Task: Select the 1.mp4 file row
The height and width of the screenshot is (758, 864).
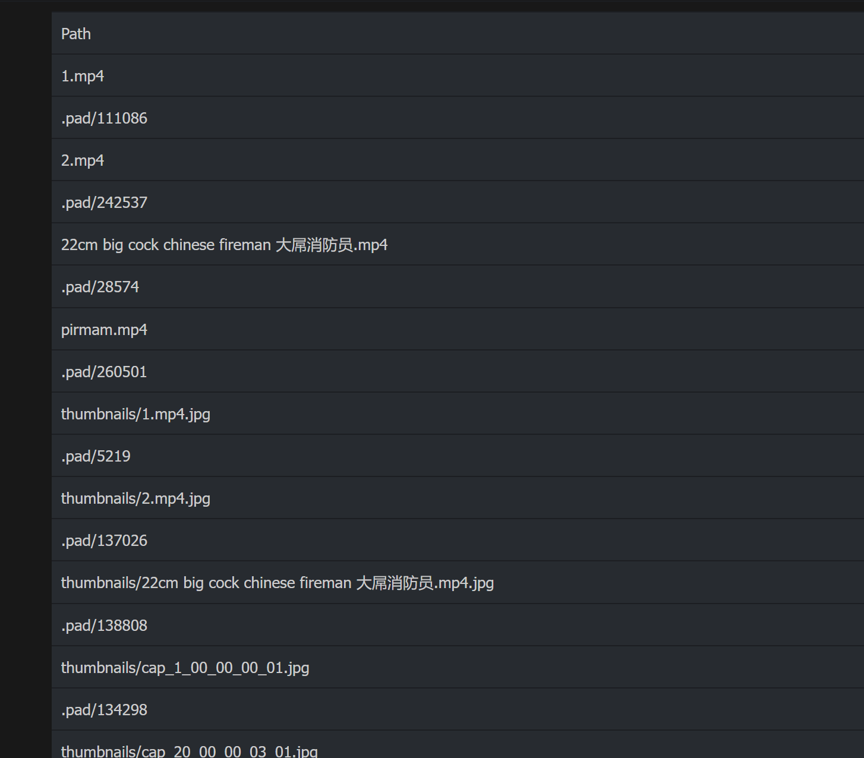Action: [83, 75]
